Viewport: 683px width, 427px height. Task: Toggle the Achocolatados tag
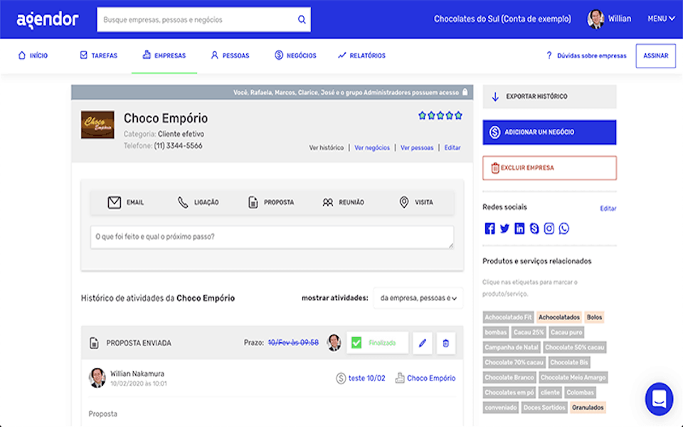click(559, 317)
